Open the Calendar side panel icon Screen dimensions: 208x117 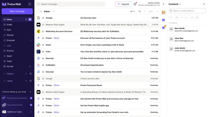(164, 20)
